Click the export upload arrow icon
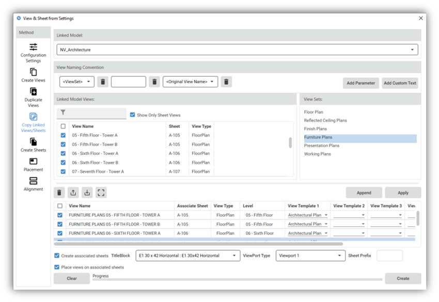 coord(73,193)
